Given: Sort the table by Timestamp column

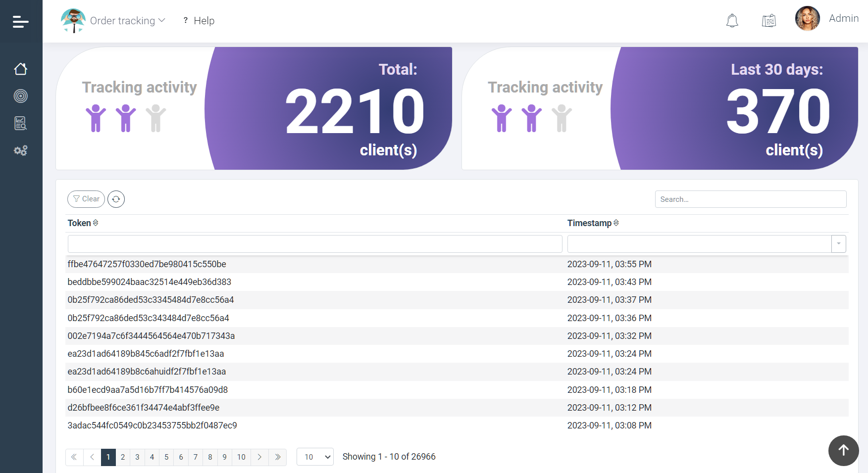Looking at the screenshot, I should point(616,223).
